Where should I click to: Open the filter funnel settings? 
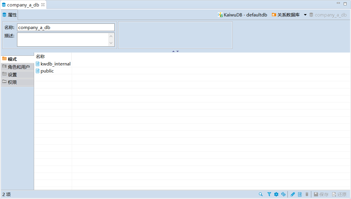[269, 194]
